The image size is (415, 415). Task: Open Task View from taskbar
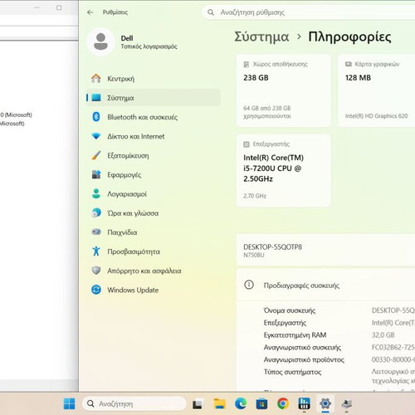(x=198, y=404)
